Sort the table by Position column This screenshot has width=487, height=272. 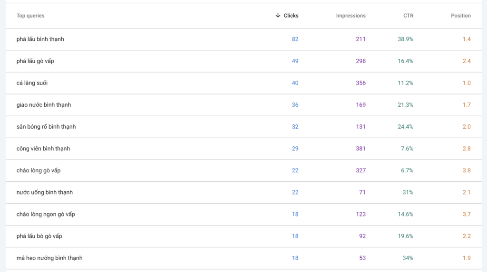460,16
